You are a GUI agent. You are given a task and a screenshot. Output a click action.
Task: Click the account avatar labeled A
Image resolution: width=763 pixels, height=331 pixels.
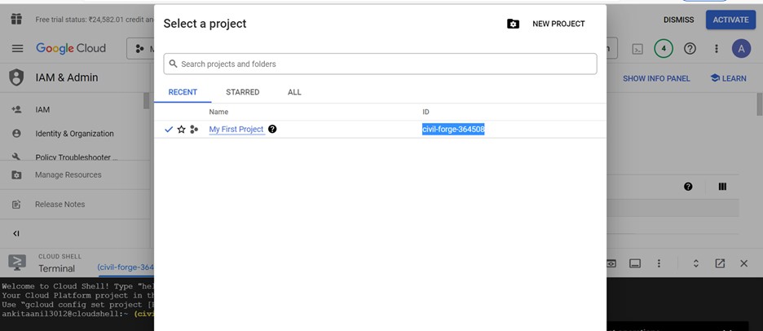pos(741,49)
